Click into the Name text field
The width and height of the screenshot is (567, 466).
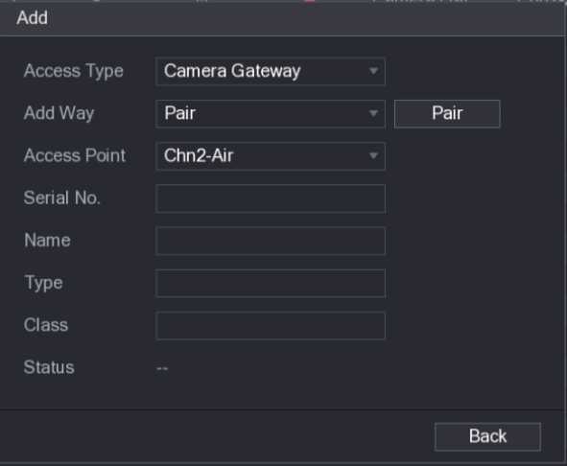[271, 241]
